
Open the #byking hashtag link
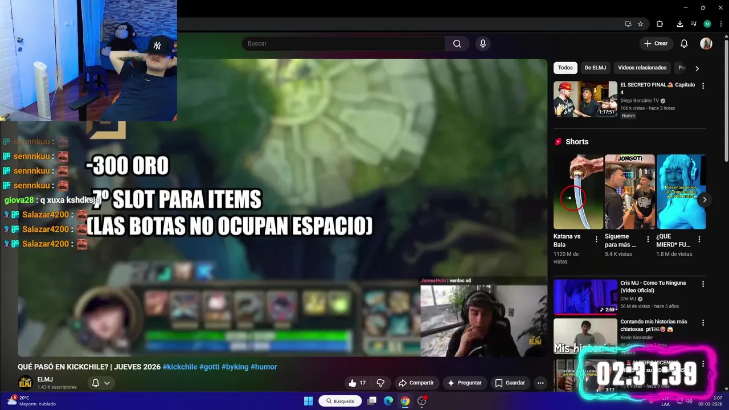(235, 367)
